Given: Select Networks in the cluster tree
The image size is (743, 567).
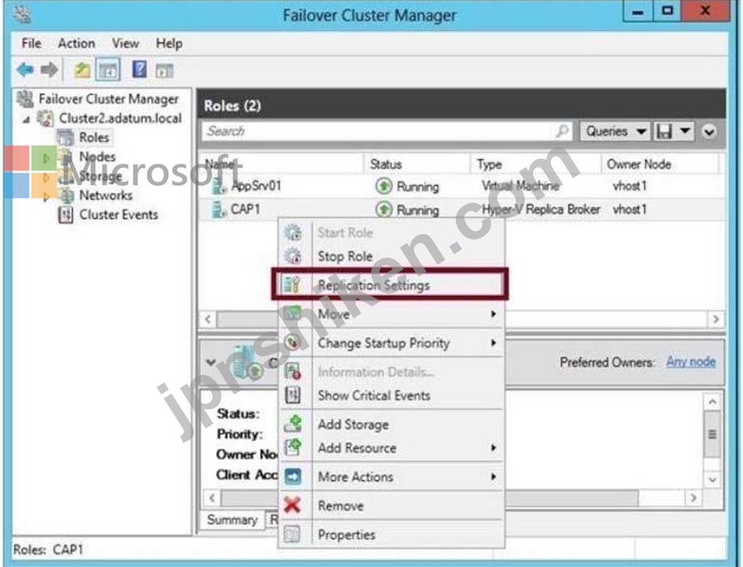Looking at the screenshot, I should point(105,195).
